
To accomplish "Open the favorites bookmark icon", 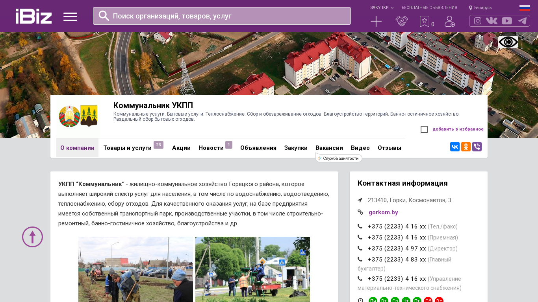I will click(425, 21).
